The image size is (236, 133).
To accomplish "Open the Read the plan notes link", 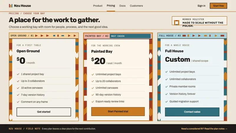I will [204, 129].
